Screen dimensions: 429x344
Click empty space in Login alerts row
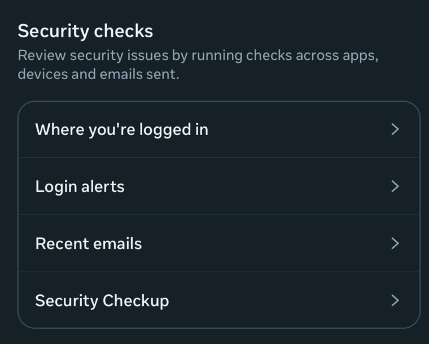pos(254,186)
